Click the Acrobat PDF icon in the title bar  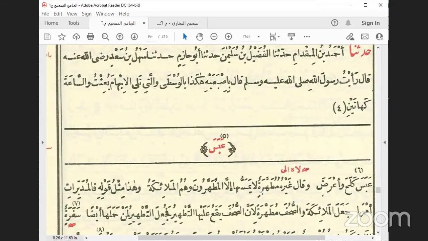click(x=44, y=5)
